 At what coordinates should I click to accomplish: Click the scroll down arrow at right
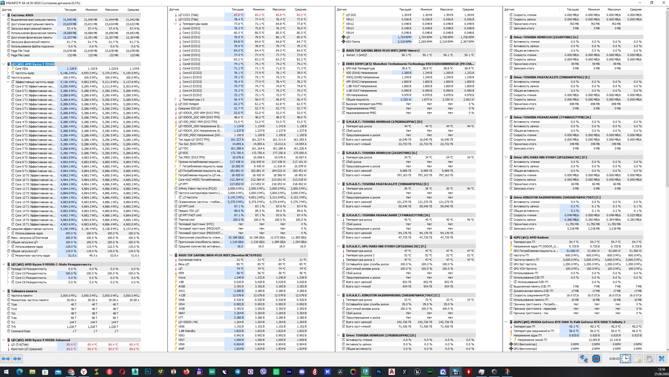667,350
